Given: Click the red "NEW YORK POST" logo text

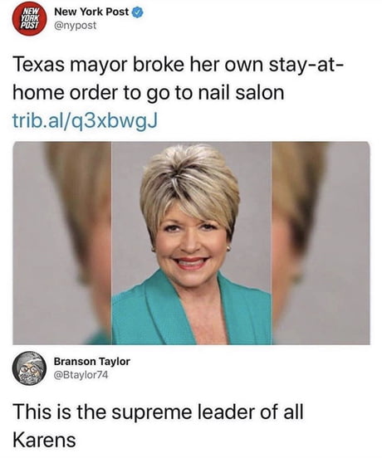Looking at the screenshot, I should click(31, 18).
